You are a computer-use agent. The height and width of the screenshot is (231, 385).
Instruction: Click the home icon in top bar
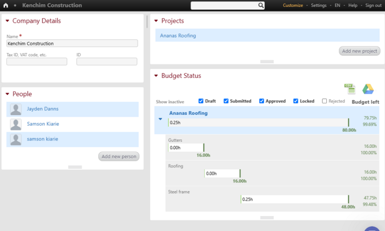6,6
